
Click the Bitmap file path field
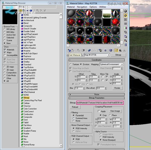100,103
